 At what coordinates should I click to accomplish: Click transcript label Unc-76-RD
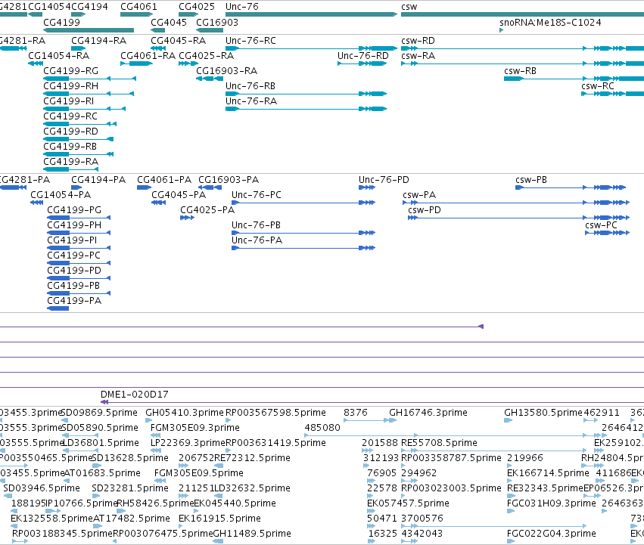363,56
